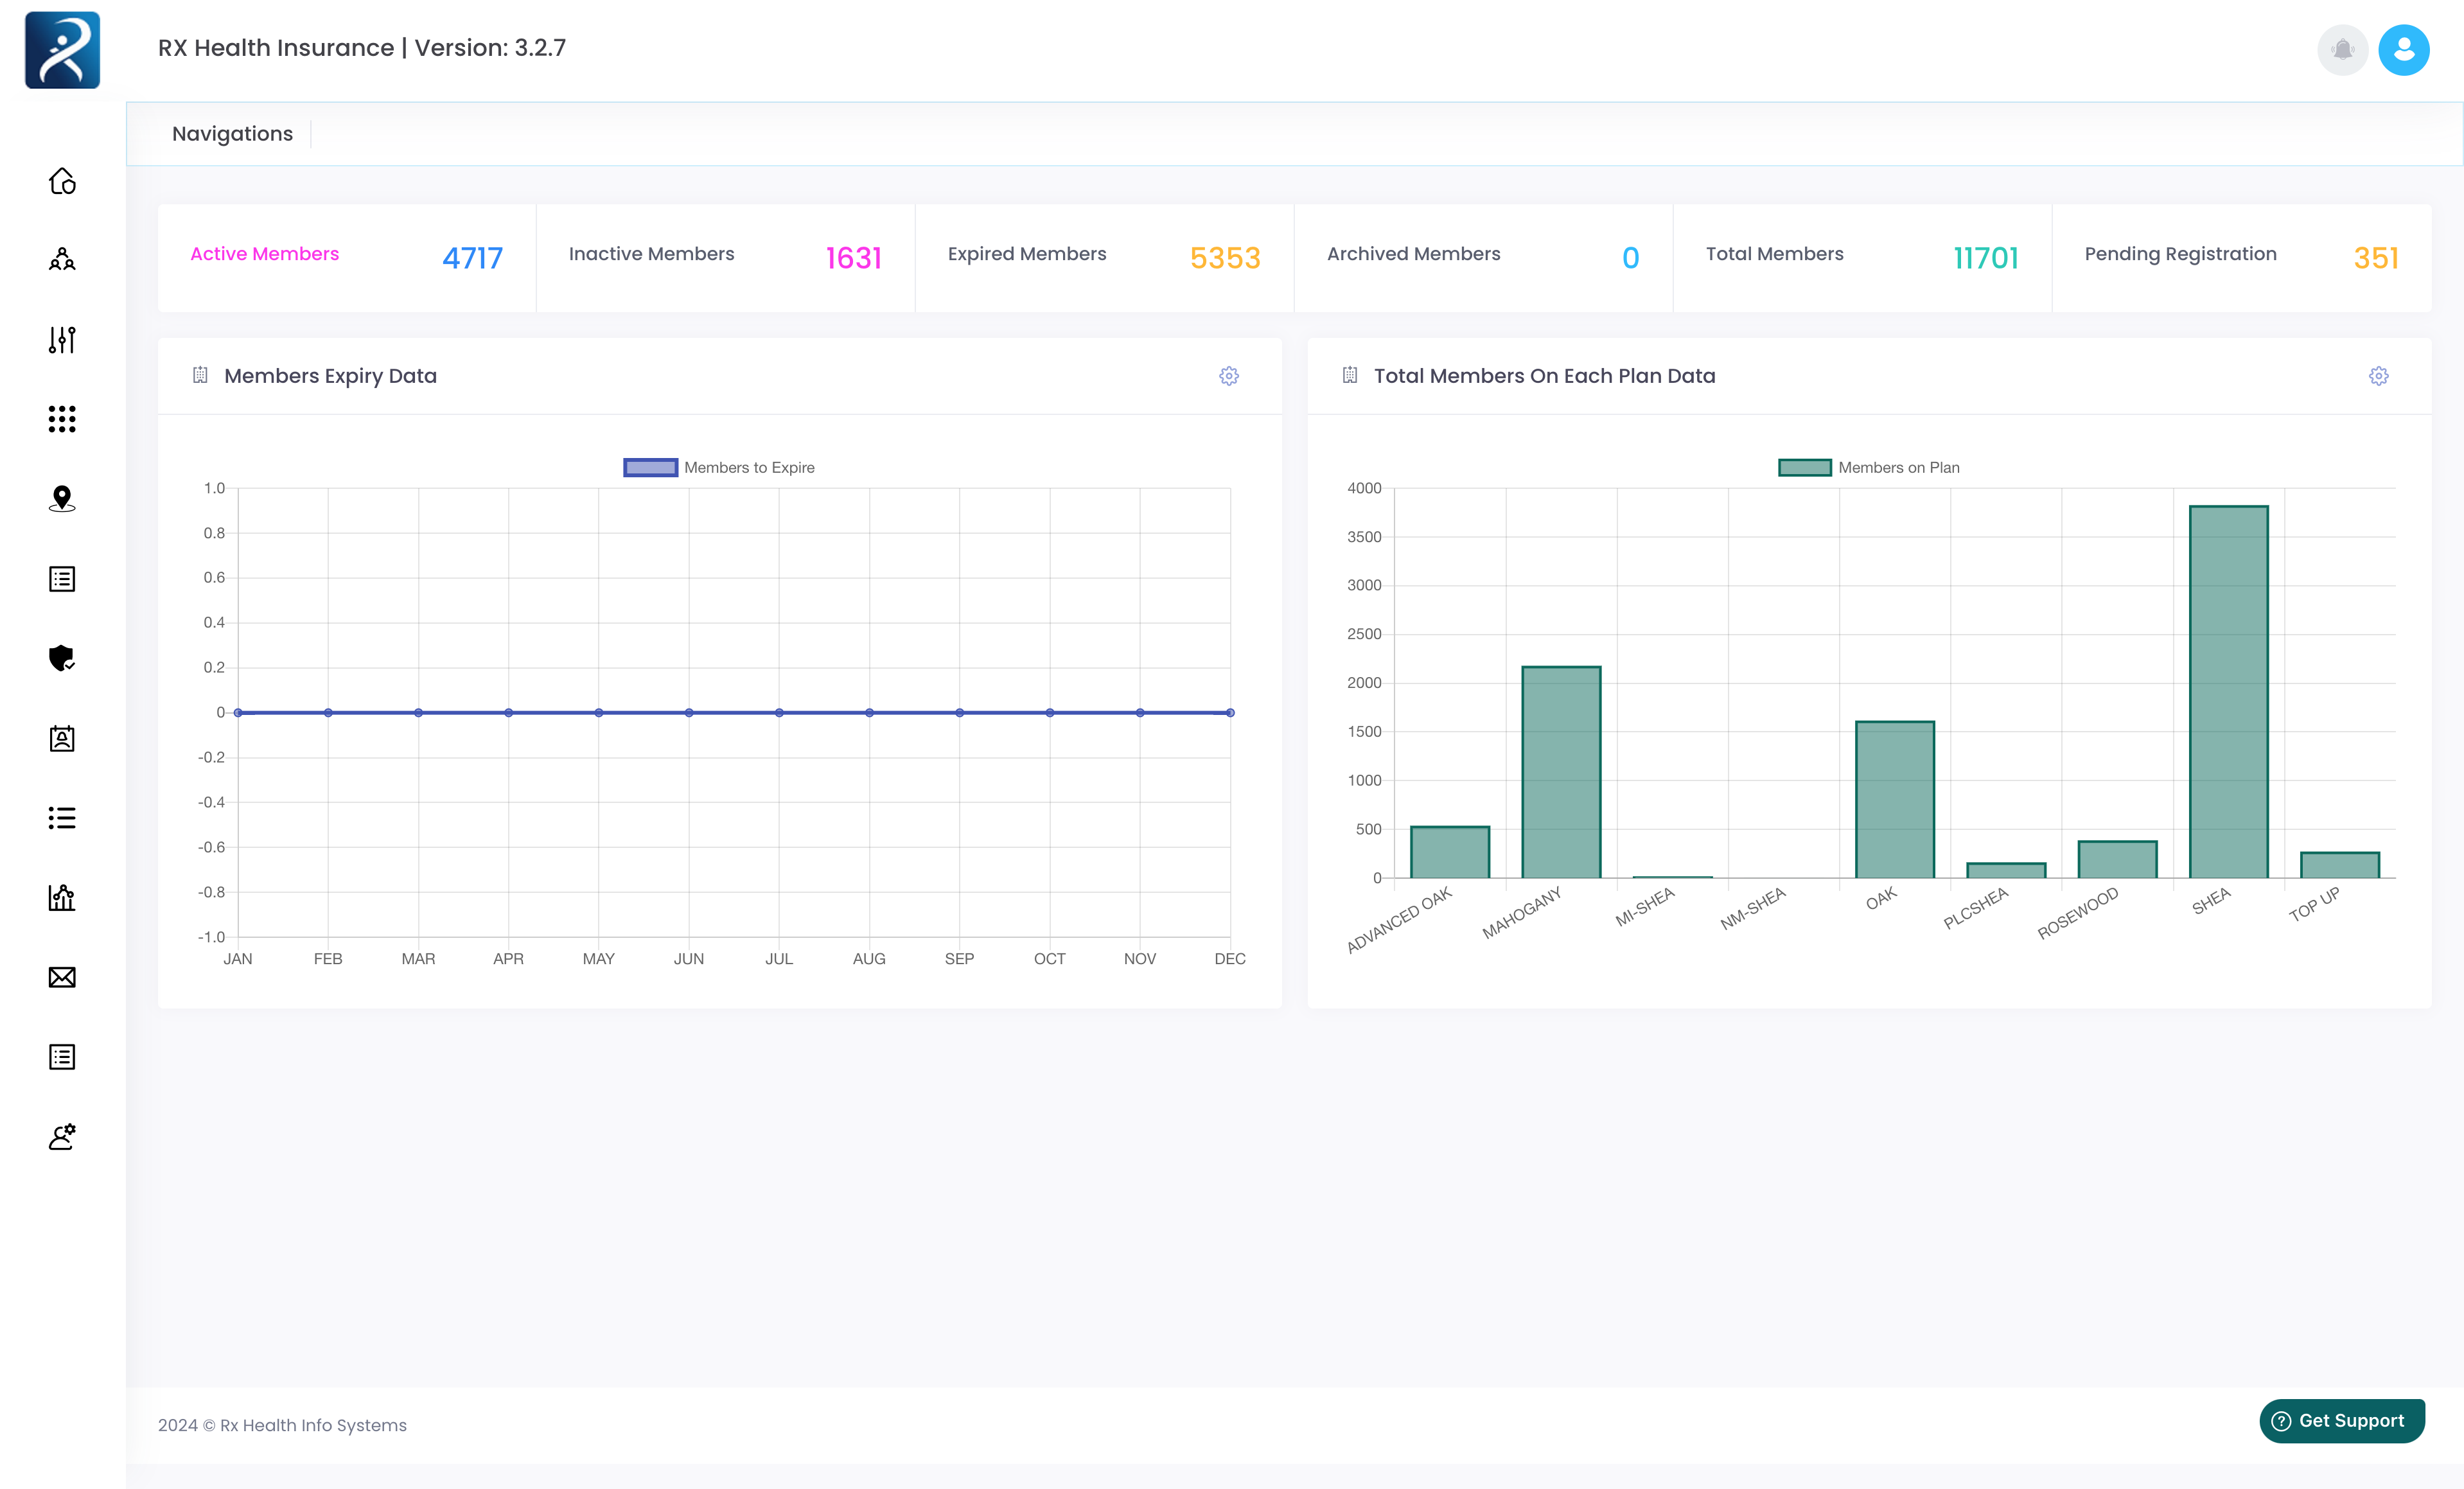Open the user profile avatar
Screen dimensions: 2464x1489
2404,50
